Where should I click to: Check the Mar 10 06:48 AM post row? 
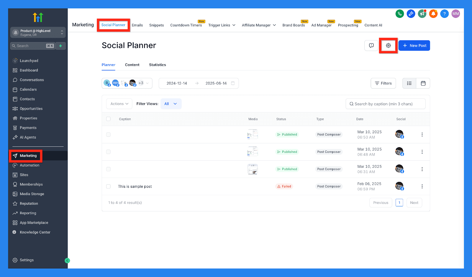tap(108, 152)
